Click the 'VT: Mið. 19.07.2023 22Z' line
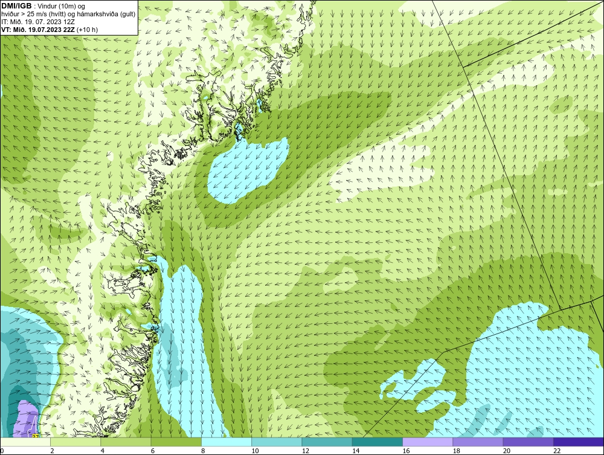Viewport: 604px width, 455px height. (39, 30)
